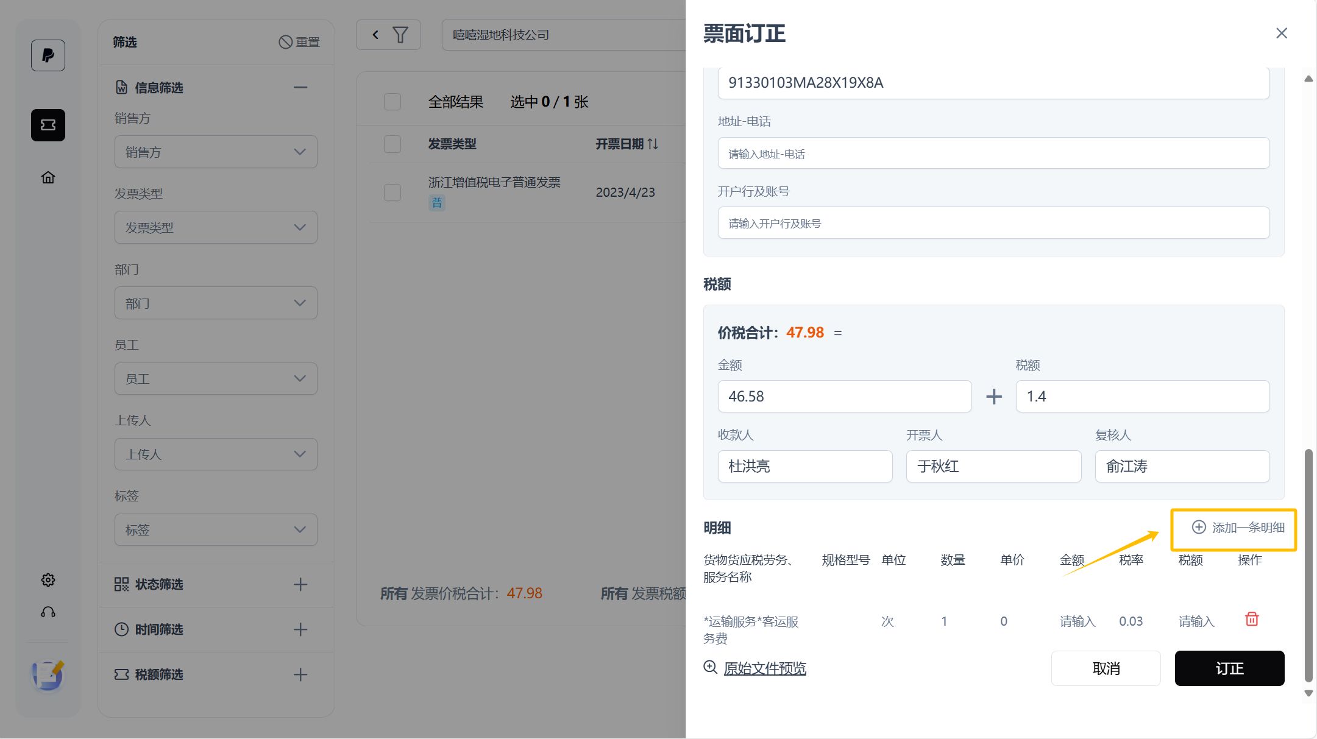Click the black 订正 button
Image resolution: width=1317 pixels, height=739 pixels.
[1229, 668]
